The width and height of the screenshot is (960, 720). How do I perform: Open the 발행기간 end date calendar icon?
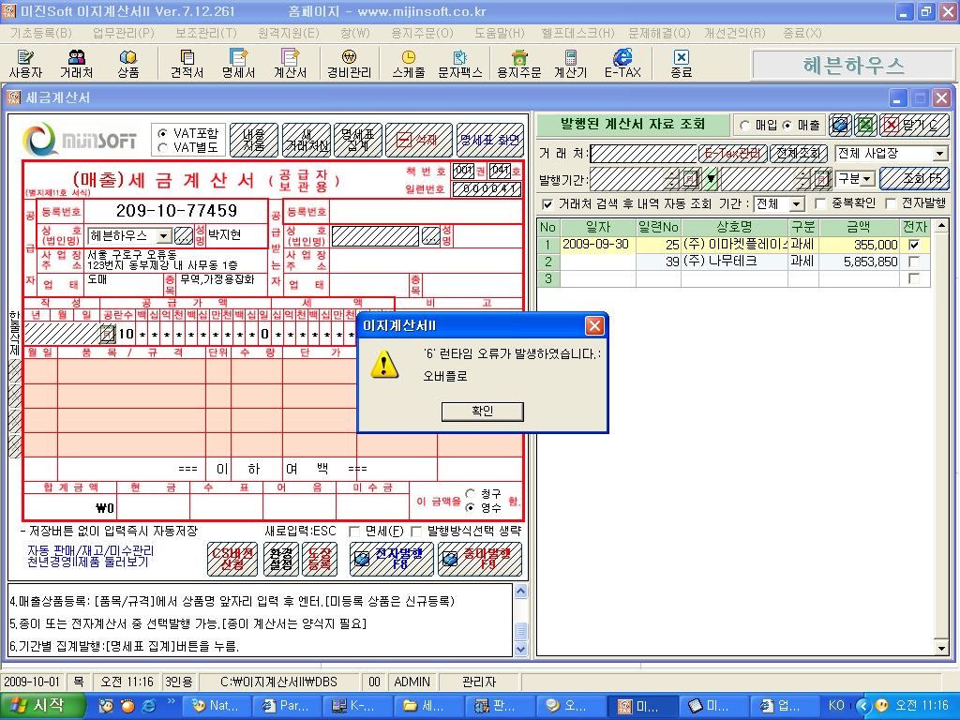[x=822, y=179]
